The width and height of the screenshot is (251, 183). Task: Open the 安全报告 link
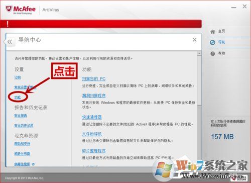tap(21, 116)
